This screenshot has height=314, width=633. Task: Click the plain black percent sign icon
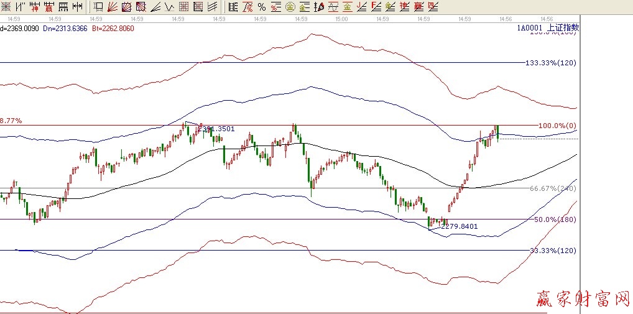pyautogui.click(x=261, y=7)
